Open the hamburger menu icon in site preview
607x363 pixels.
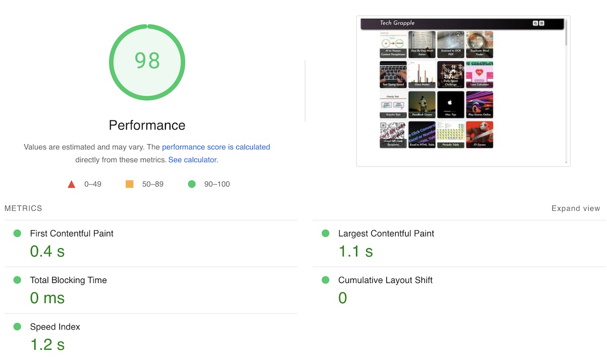pos(542,23)
